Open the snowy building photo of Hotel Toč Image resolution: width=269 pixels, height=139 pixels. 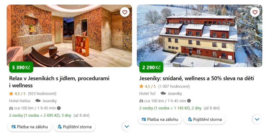(200, 36)
